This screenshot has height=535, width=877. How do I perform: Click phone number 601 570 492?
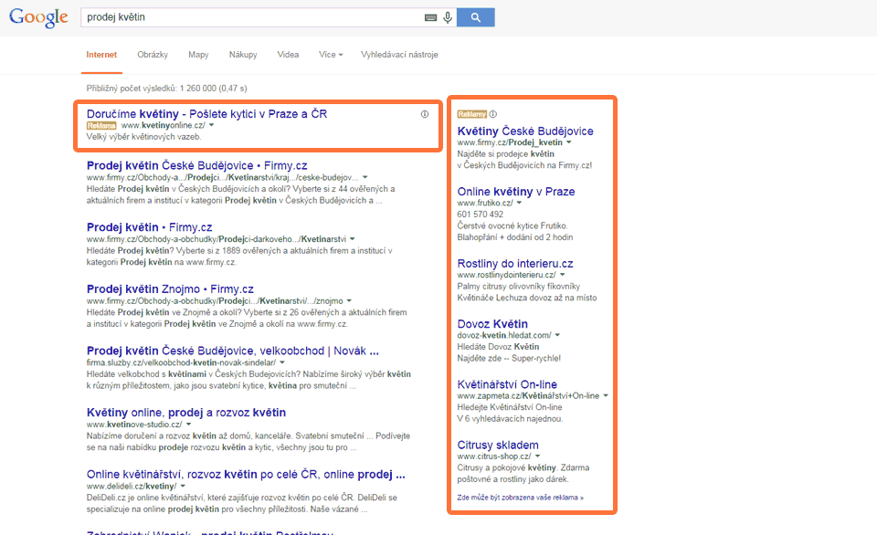480,215
